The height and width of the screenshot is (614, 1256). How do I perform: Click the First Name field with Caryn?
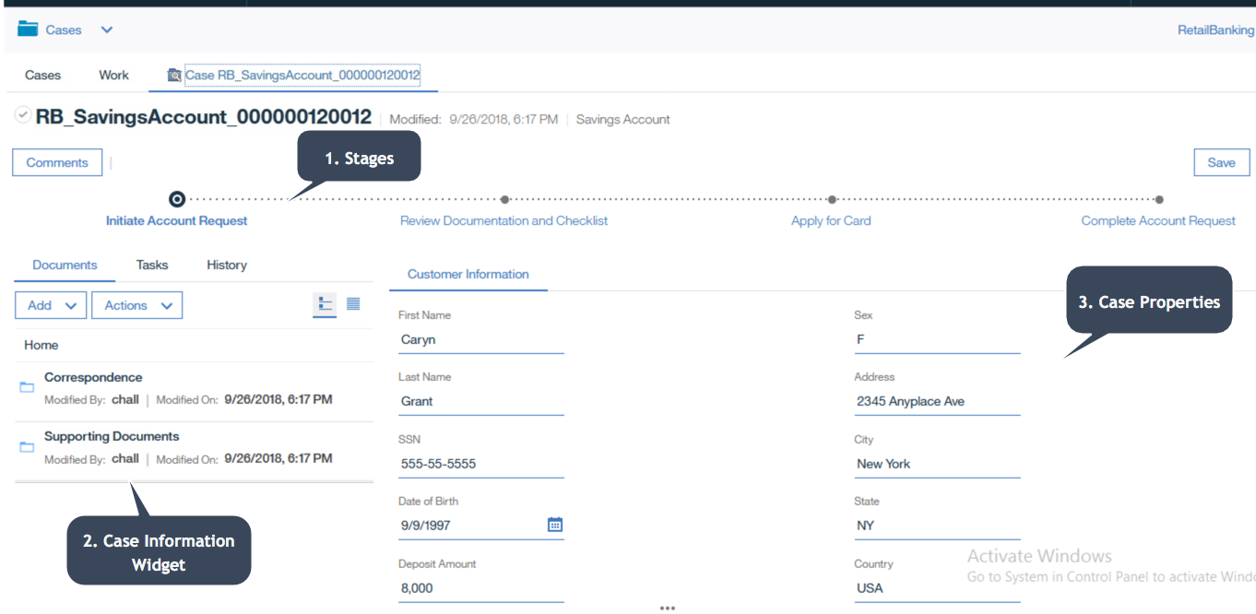(x=480, y=340)
